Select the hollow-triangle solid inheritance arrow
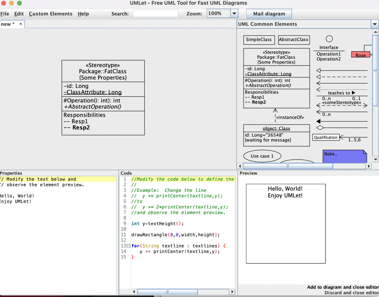The image size is (379, 297). [342, 70]
